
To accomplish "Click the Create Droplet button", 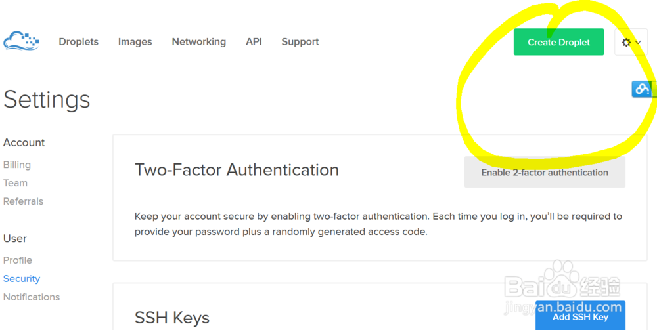I will click(558, 42).
